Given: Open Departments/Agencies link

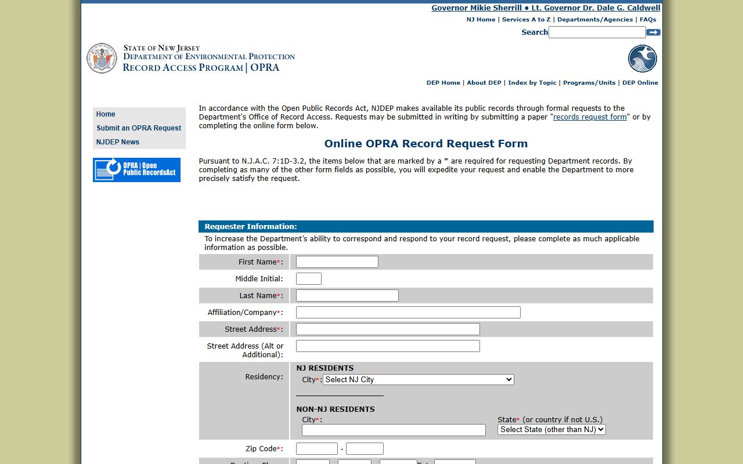Looking at the screenshot, I should (x=595, y=20).
